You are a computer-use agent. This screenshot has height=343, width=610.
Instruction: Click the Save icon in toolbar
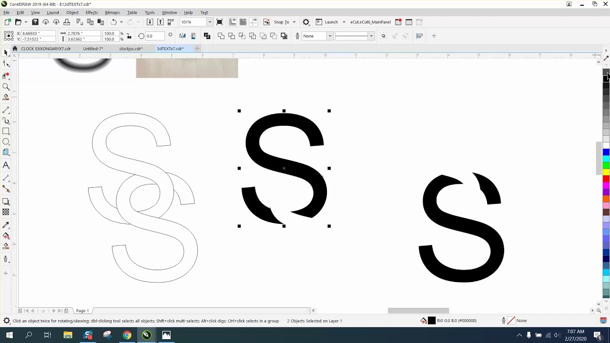[x=35, y=22]
